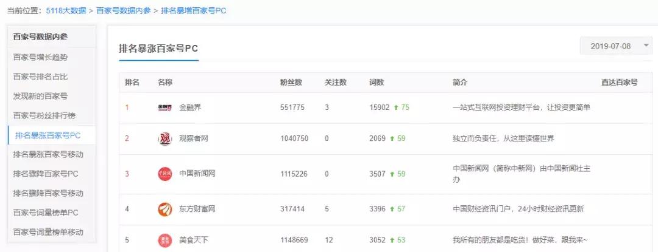
Task: Open 排名骤降百家号PC sidebar item
Action: coord(45,174)
